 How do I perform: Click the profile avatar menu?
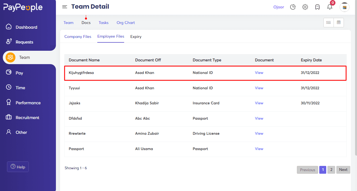pos(344,7)
